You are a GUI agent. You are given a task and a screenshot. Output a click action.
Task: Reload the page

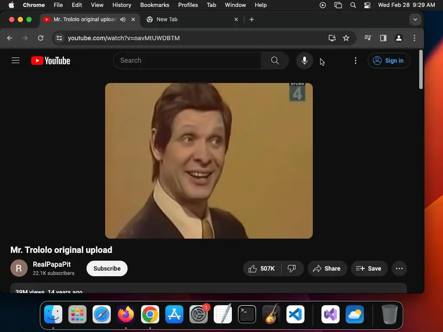(41, 38)
